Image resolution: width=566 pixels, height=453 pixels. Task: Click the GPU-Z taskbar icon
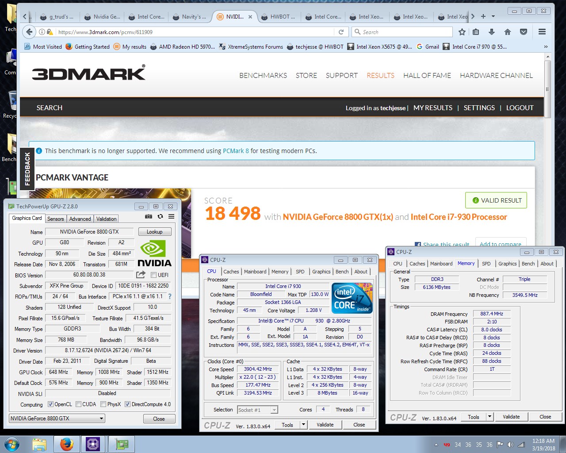click(122, 444)
